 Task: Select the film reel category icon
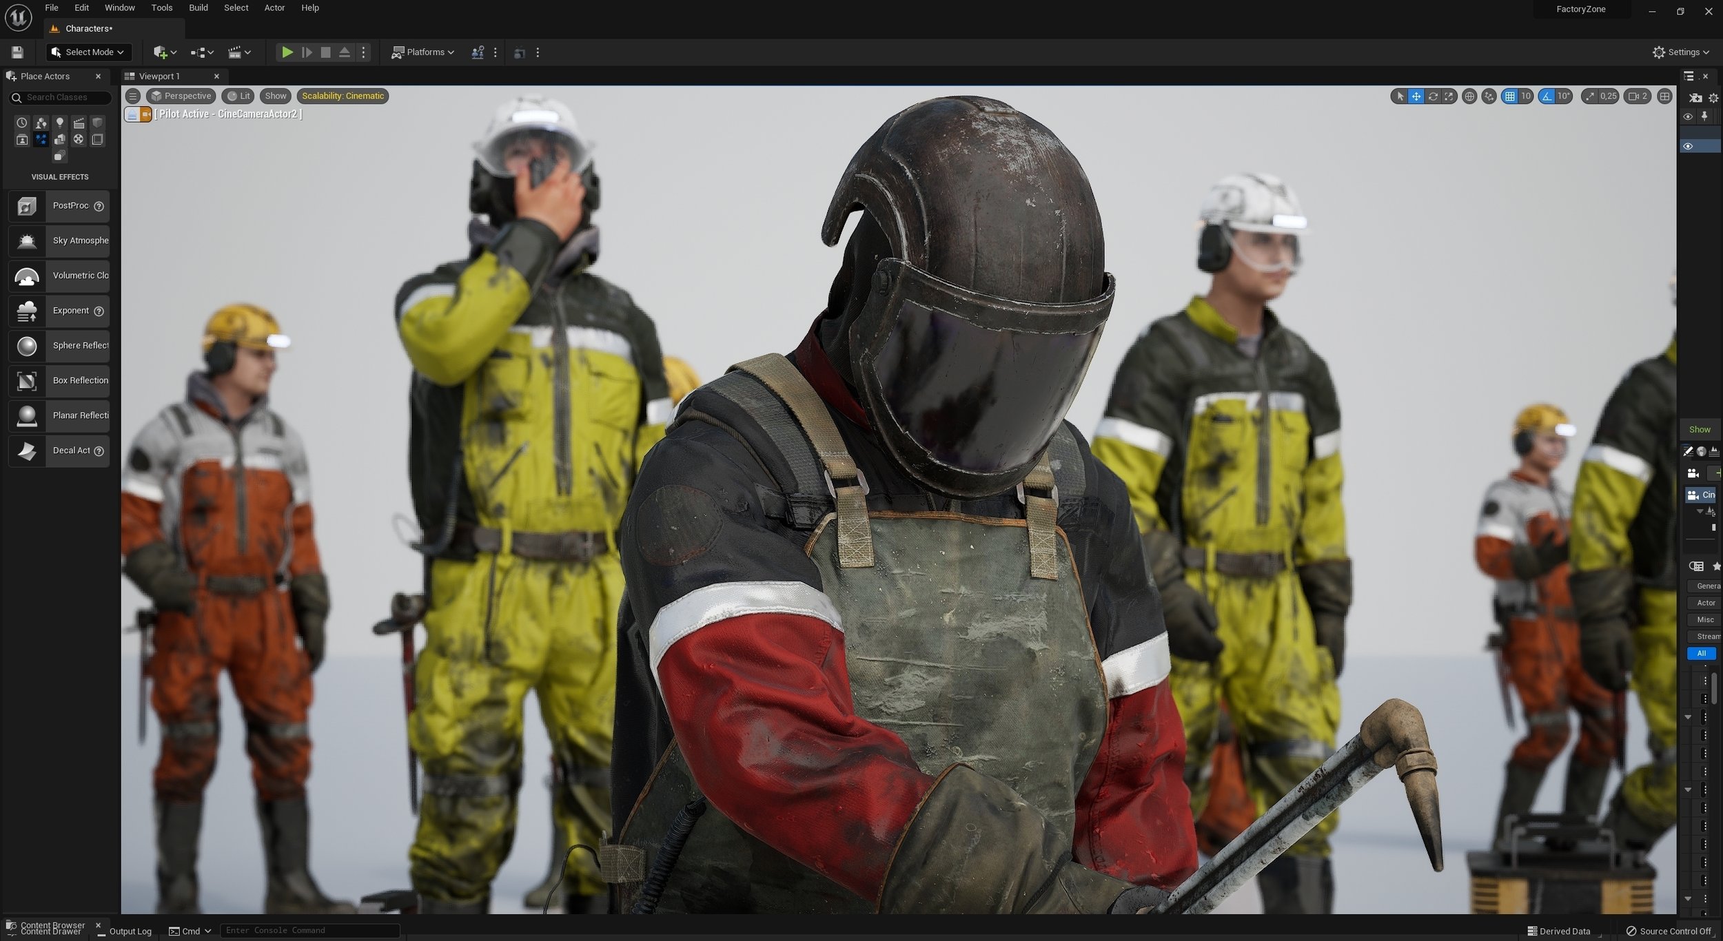click(x=79, y=140)
